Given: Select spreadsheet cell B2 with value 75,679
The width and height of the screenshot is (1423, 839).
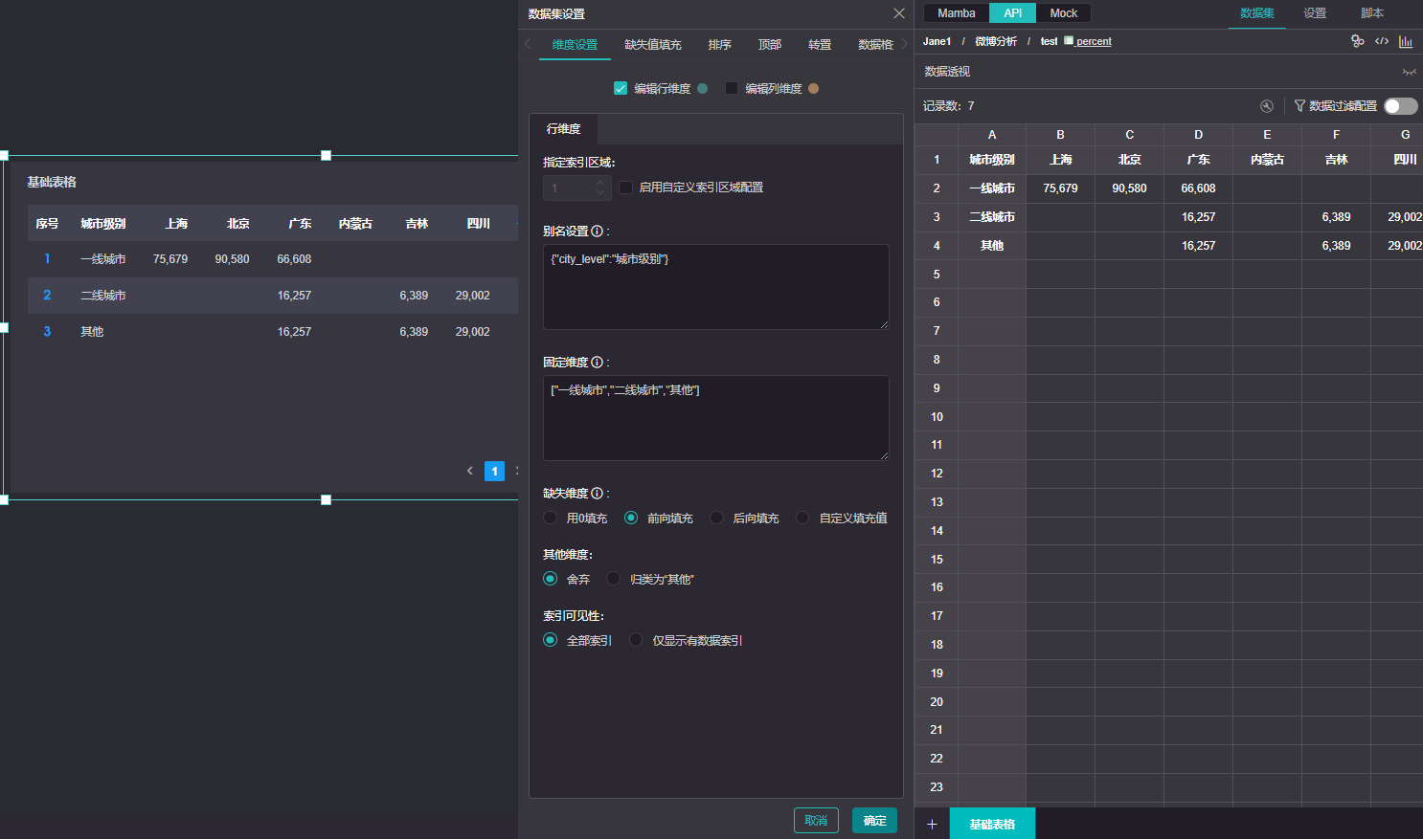Looking at the screenshot, I should tap(1060, 188).
